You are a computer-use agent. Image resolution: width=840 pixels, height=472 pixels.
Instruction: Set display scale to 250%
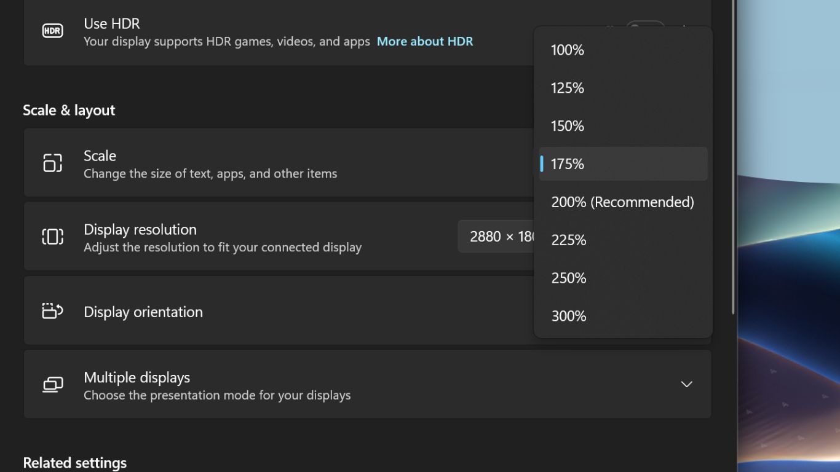click(568, 278)
